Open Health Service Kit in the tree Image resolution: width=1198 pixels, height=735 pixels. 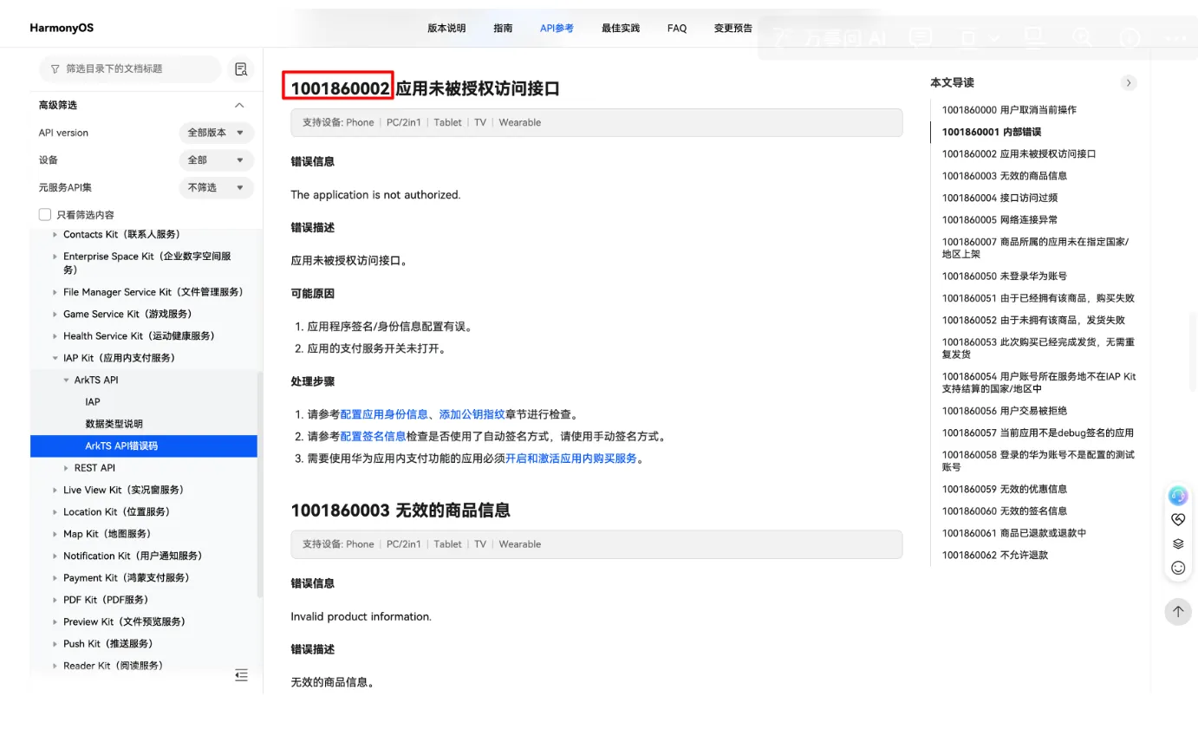click(x=139, y=336)
